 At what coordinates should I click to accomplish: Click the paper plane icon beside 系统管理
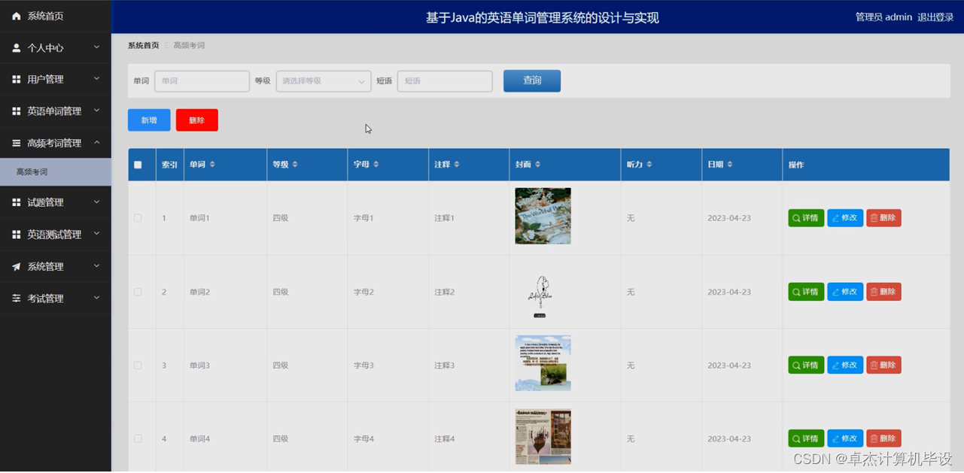point(17,266)
